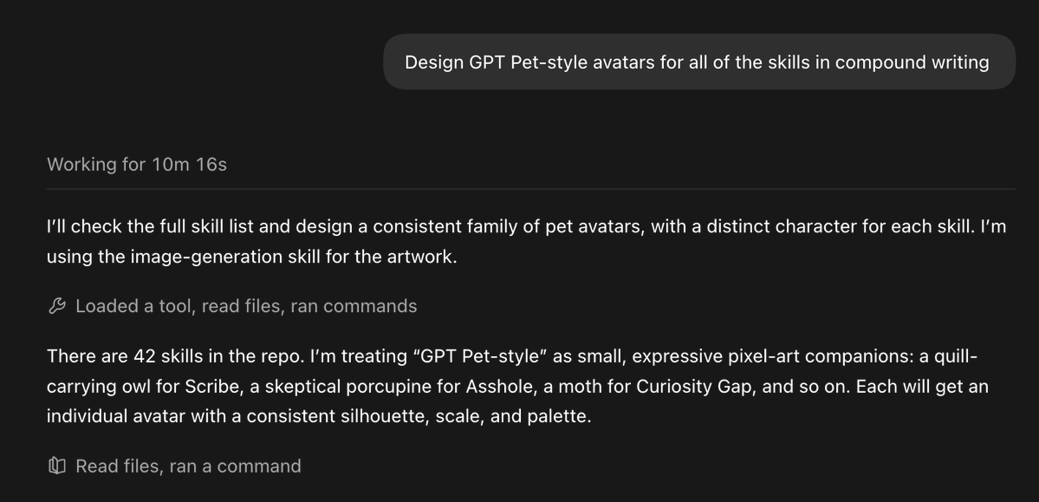This screenshot has height=502, width=1039.
Task: Expand the Working for 10m 16s status
Action: 137,165
